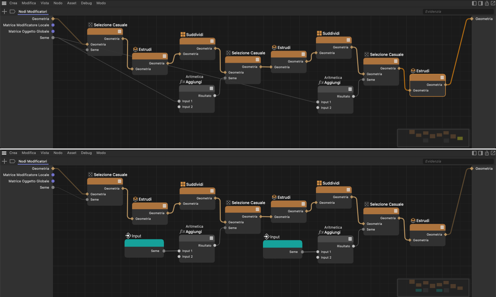Open menu of first Aggiungi node, upper editor
496x297 pixels.
coord(211,89)
